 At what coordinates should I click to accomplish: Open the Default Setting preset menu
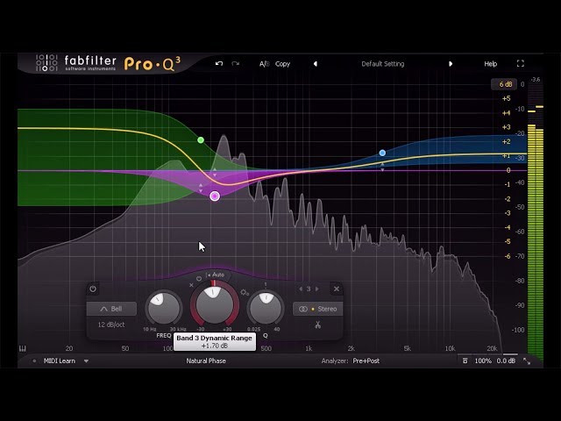click(383, 64)
